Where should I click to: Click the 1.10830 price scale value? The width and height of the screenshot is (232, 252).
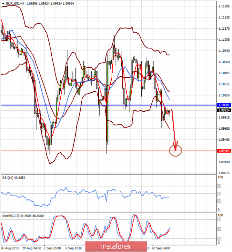[x=224, y=51]
